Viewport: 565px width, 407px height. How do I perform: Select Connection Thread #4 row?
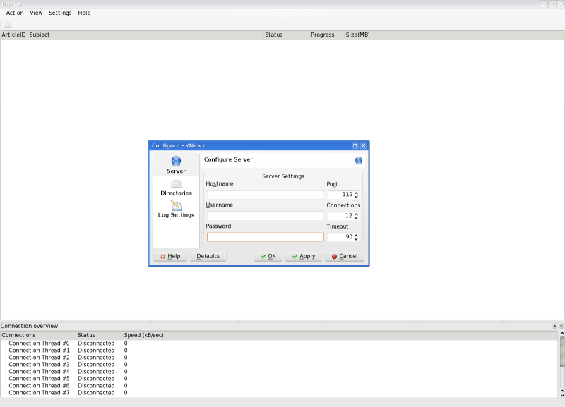click(39, 371)
